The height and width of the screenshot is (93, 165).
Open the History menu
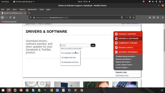click(x=22, y=10)
